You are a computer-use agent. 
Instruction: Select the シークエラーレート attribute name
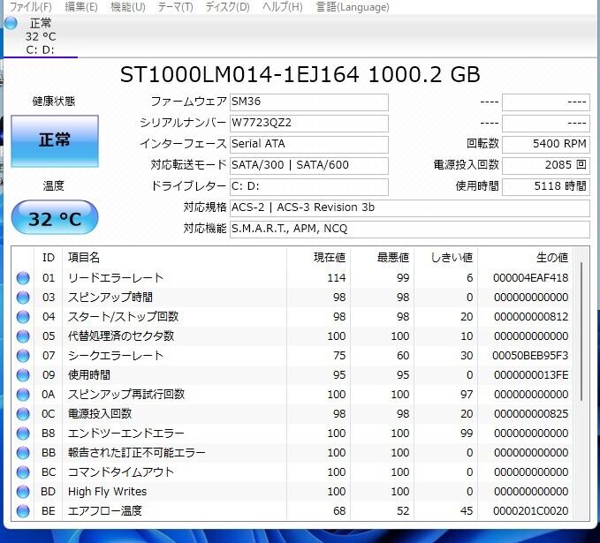point(115,356)
